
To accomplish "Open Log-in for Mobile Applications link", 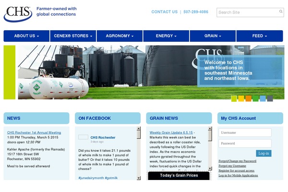I will tap(238, 175).
